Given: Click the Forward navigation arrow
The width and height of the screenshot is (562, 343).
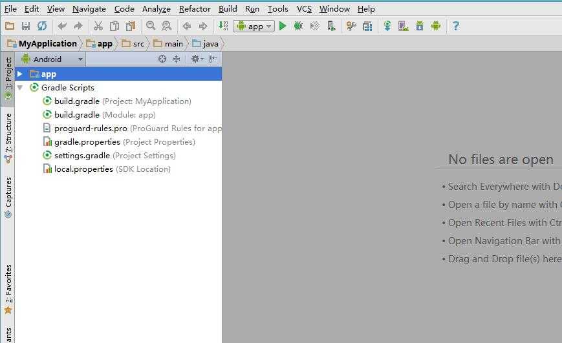Looking at the screenshot, I should 203,26.
